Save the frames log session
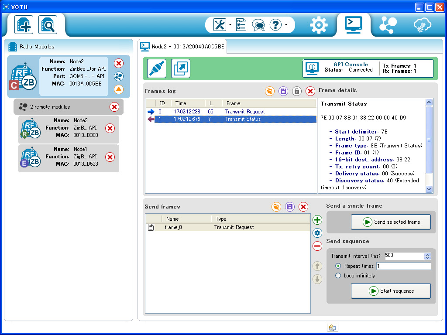Image resolution: width=447 pixels, height=335 pixels. 283,91
